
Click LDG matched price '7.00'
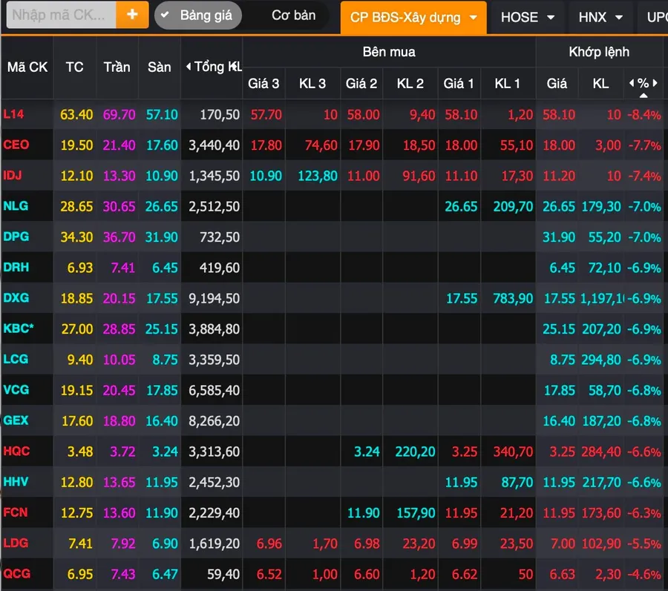click(563, 544)
